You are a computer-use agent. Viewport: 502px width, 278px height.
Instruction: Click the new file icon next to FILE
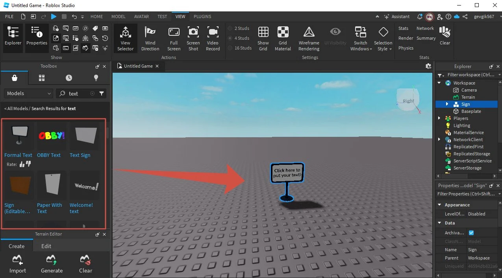tap(23, 17)
